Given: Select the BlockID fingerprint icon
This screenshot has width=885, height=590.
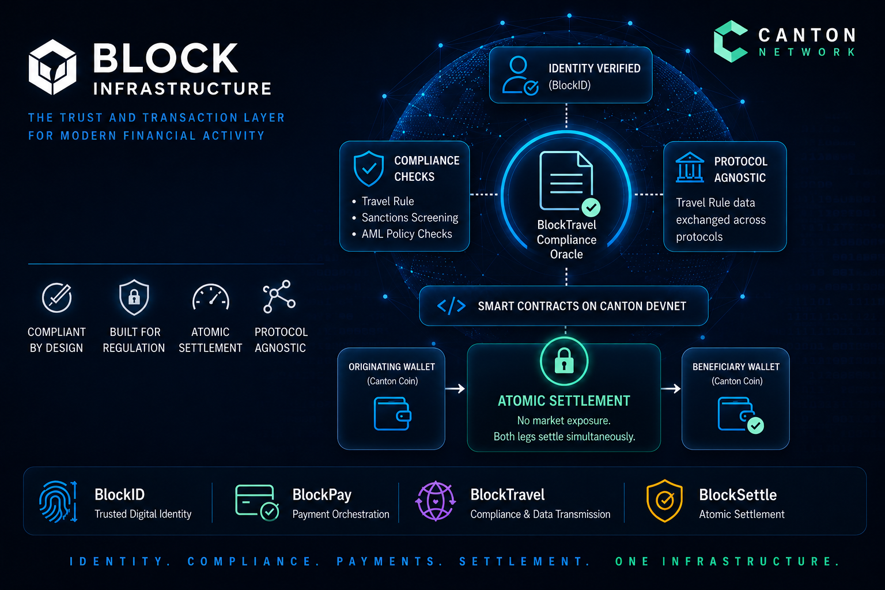Looking at the screenshot, I should (58, 501).
